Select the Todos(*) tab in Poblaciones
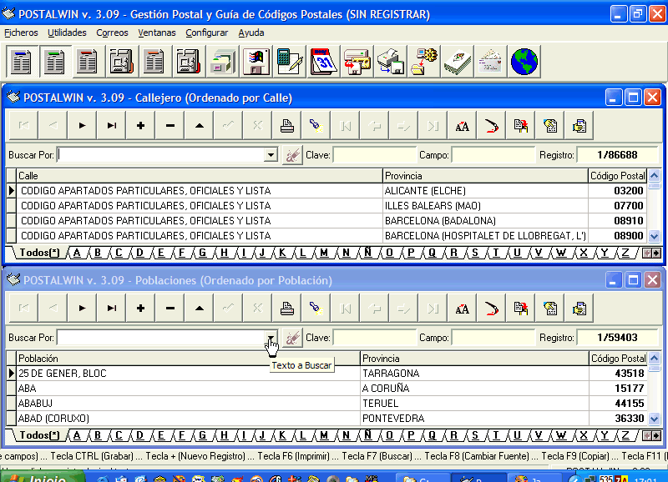Viewport: 668px width, 482px height. tap(39, 435)
